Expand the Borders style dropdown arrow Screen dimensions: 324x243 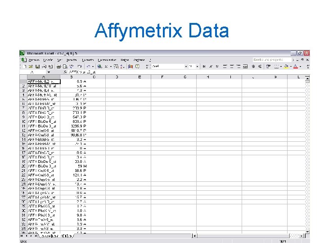(281, 66)
